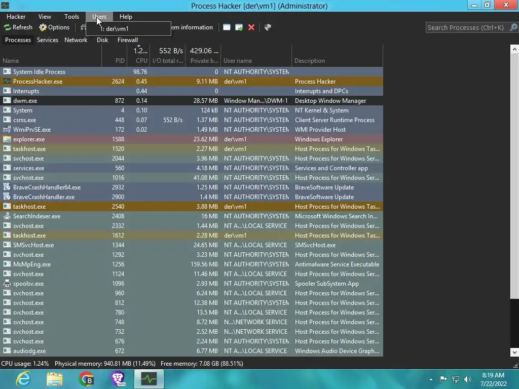519x389 pixels.
Task: Click CPU usage in status bar
Action: (x=25, y=364)
